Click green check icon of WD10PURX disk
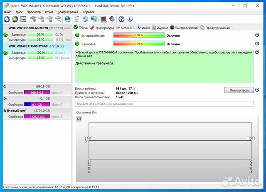This screenshot has width=266, height=192. click(x=5, y=35)
